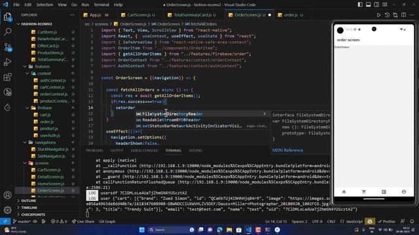Screen dimensions: 419x235
Task: Collapse the features folder
Action: [42, 67]
